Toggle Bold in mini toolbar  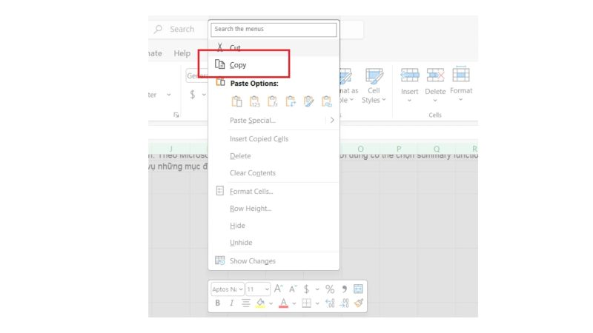pos(217,303)
